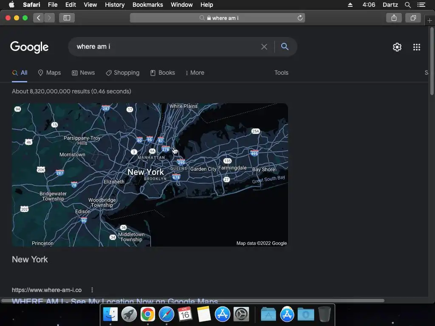This screenshot has height=326, width=435.
Task: Open the Tools options
Action: pyautogui.click(x=281, y=73)
